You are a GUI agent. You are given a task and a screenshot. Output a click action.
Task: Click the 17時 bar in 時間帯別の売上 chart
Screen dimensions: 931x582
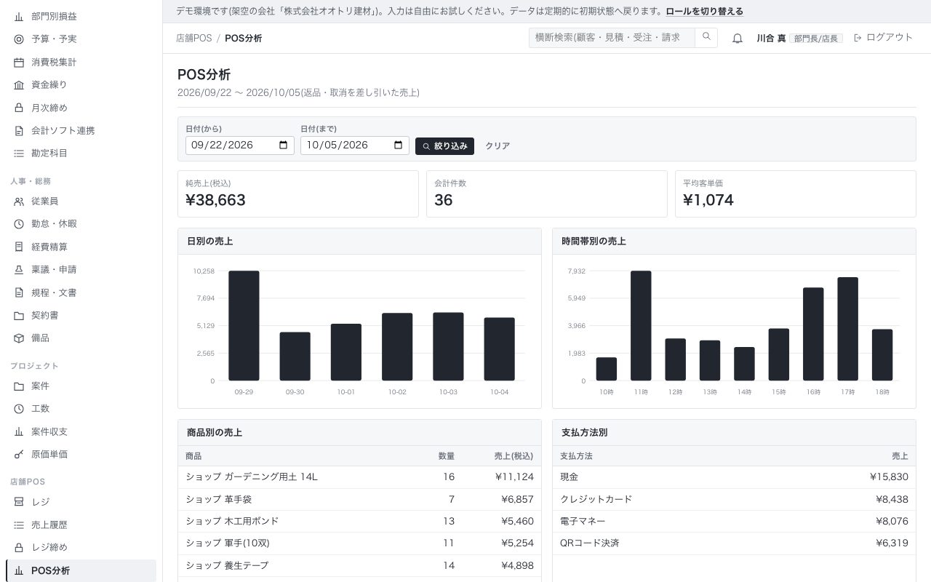click(x=847, y=329)
